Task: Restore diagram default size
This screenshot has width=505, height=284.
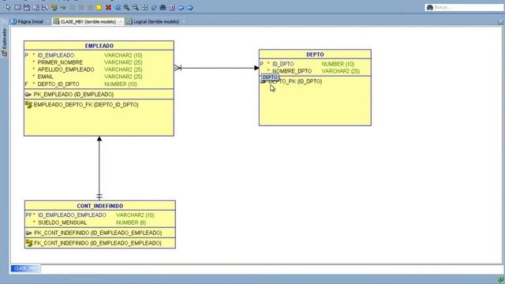Action: pos(154,7)
